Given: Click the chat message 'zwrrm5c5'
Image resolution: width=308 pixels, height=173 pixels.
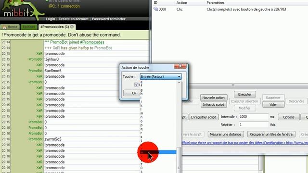Looking at the screenshot, I should pyautogui.click(x=53, y=139).
